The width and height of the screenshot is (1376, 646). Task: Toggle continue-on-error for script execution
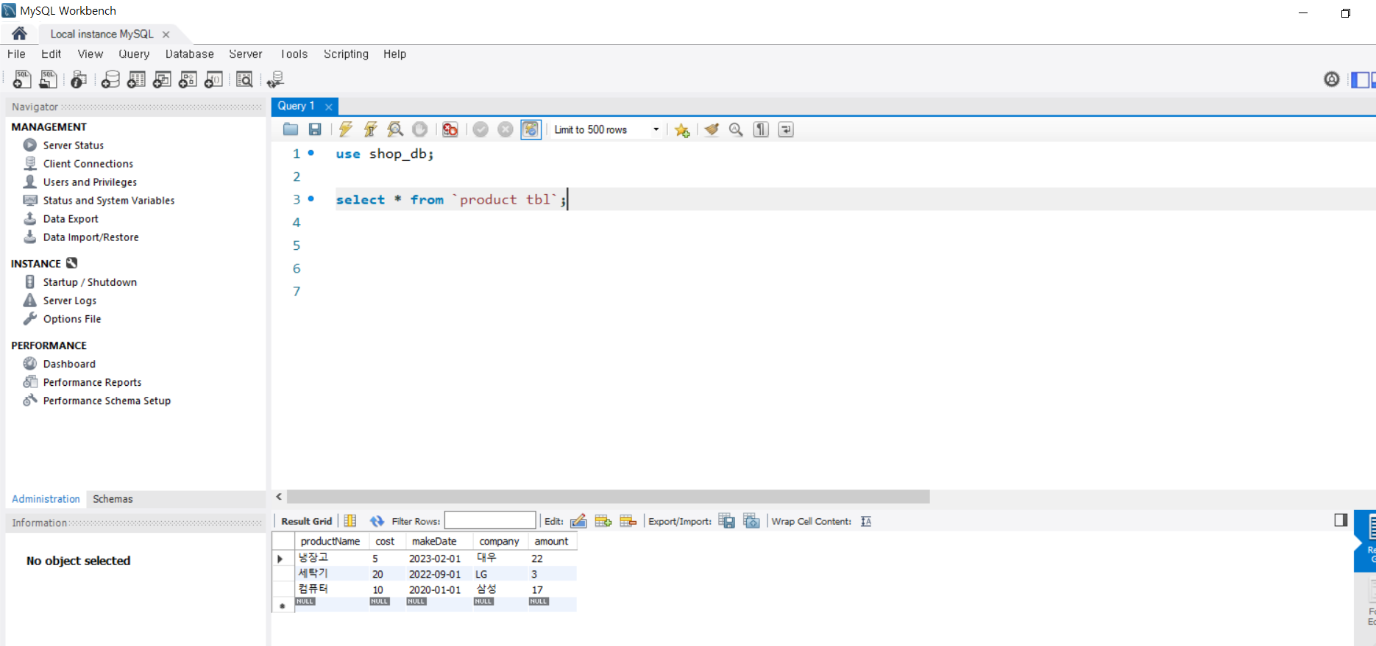tap(450, 129)
